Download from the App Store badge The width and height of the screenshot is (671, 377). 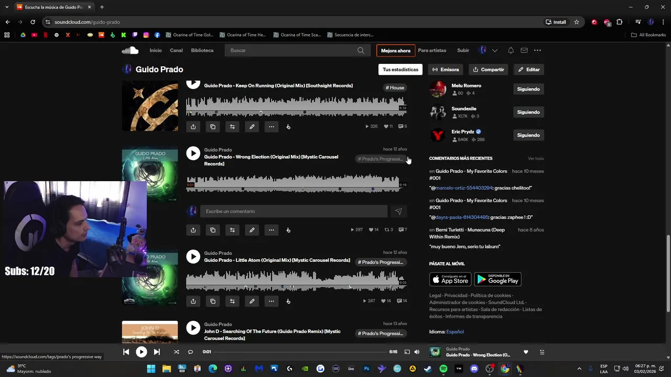450,279
